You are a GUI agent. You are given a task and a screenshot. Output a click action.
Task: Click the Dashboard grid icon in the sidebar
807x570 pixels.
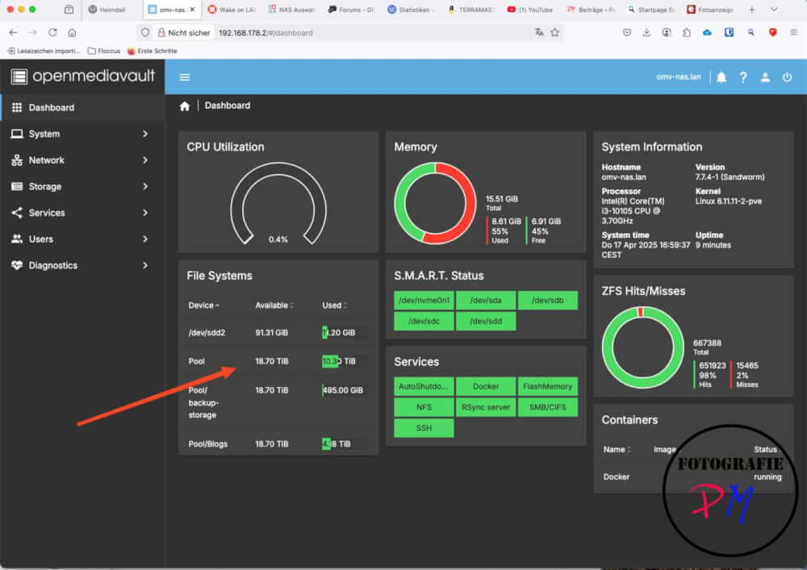point(17,107)
